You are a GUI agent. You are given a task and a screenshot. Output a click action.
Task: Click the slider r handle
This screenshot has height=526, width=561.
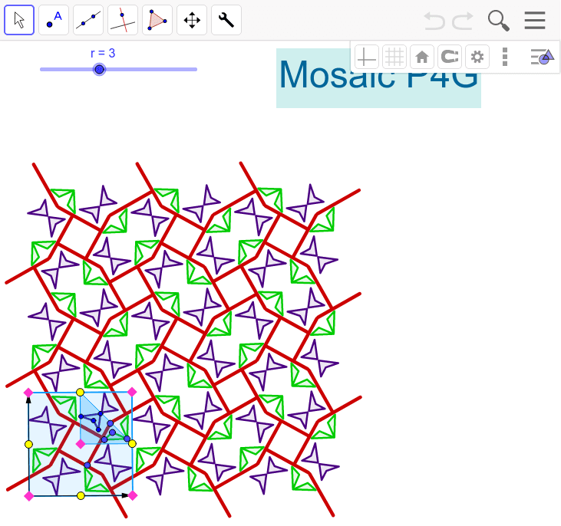coord(100,69)
